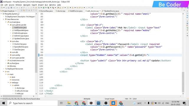The image size is (189, 106).
Task: Collapse the com.dao package
Action: (8, 41)
